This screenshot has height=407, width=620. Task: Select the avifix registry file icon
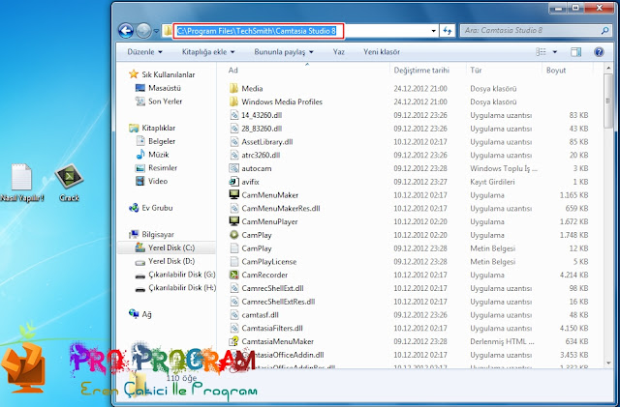tap(234, 181)
